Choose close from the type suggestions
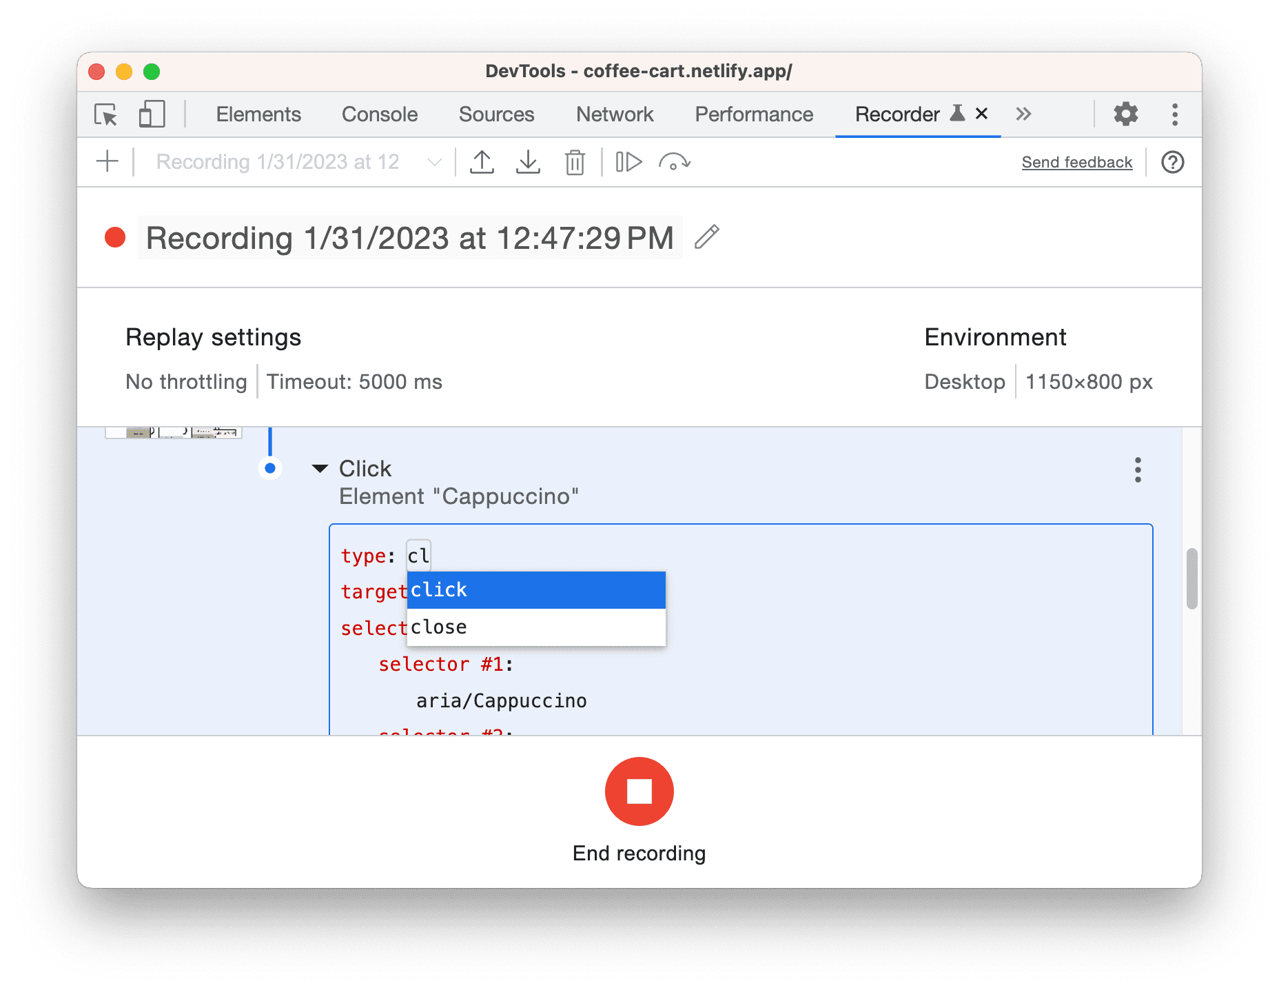This screenshot has width=1279, height=990. coord(440,627)
